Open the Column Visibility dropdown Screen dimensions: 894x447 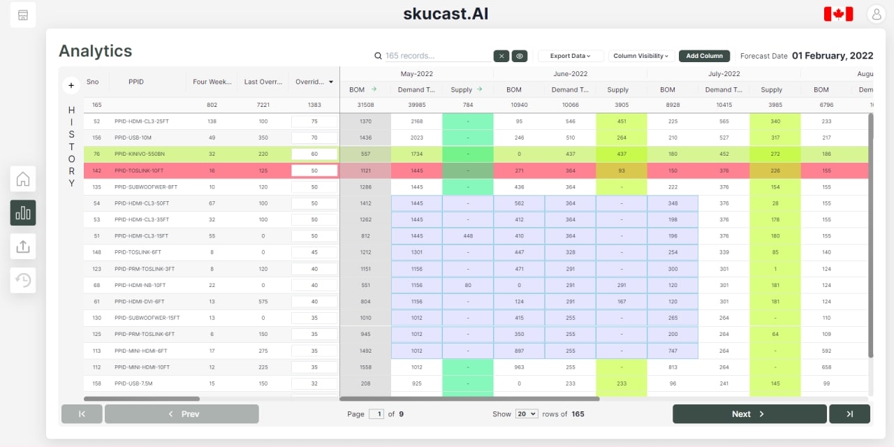[641, 56]
